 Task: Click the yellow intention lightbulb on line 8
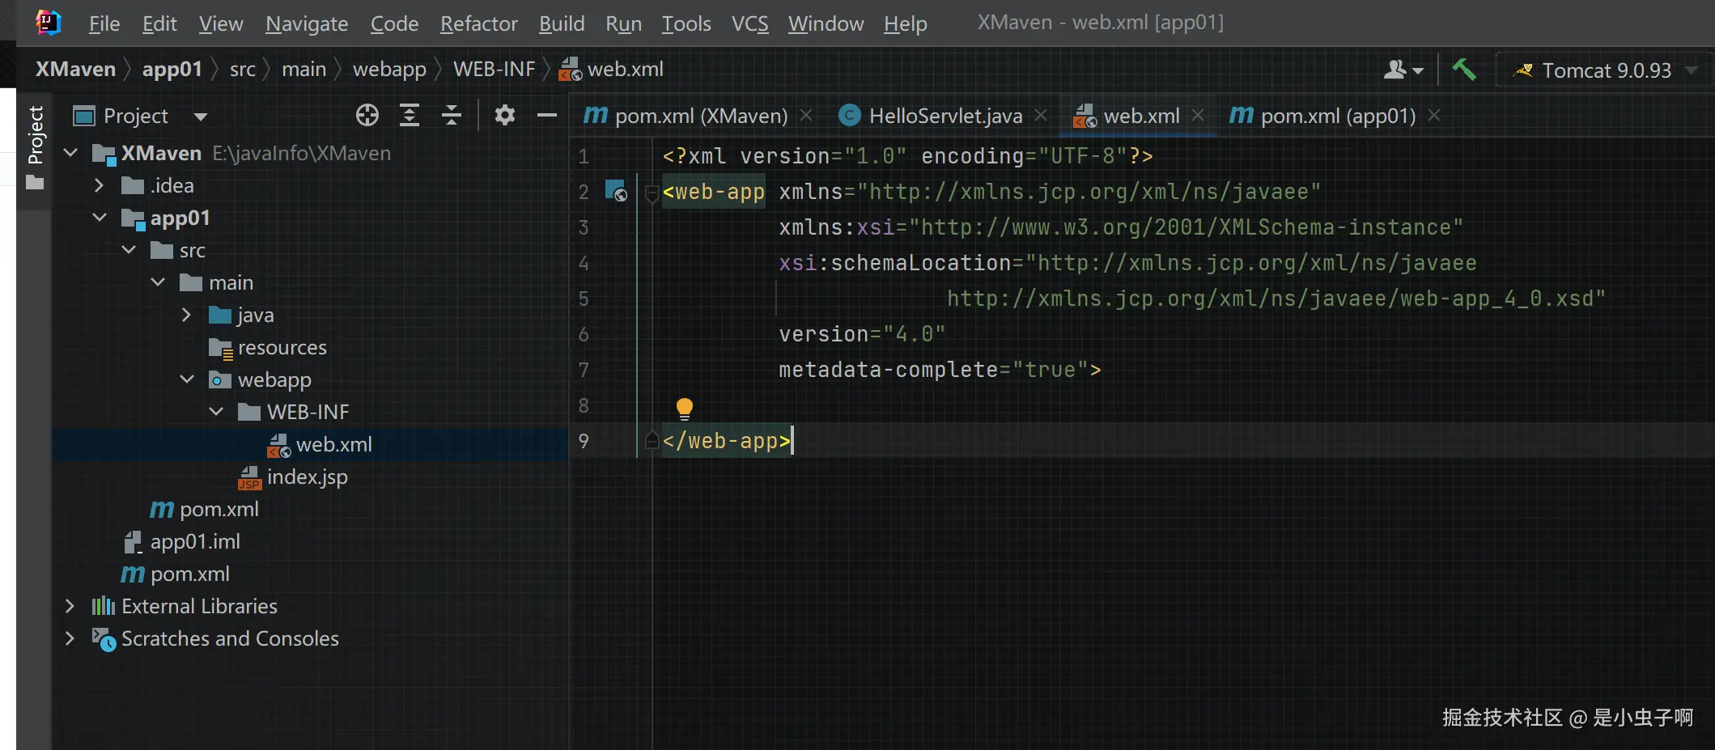pyautogui.click(x=685, y=408)
